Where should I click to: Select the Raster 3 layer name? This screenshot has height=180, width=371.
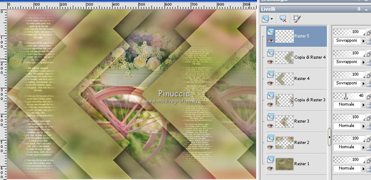point(302,121)
